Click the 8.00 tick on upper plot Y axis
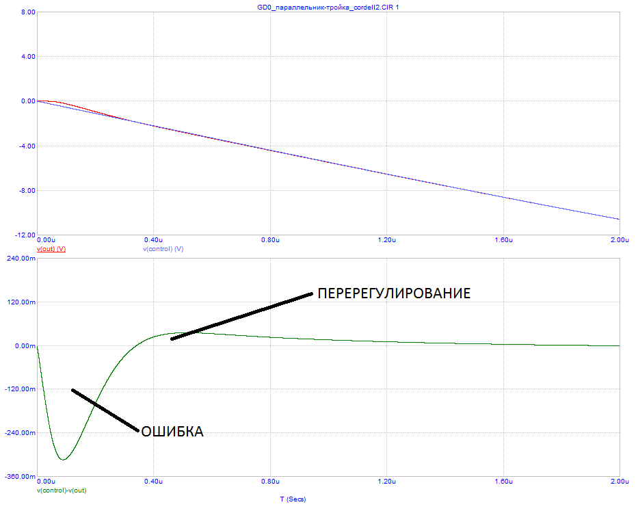 [29, 12]
